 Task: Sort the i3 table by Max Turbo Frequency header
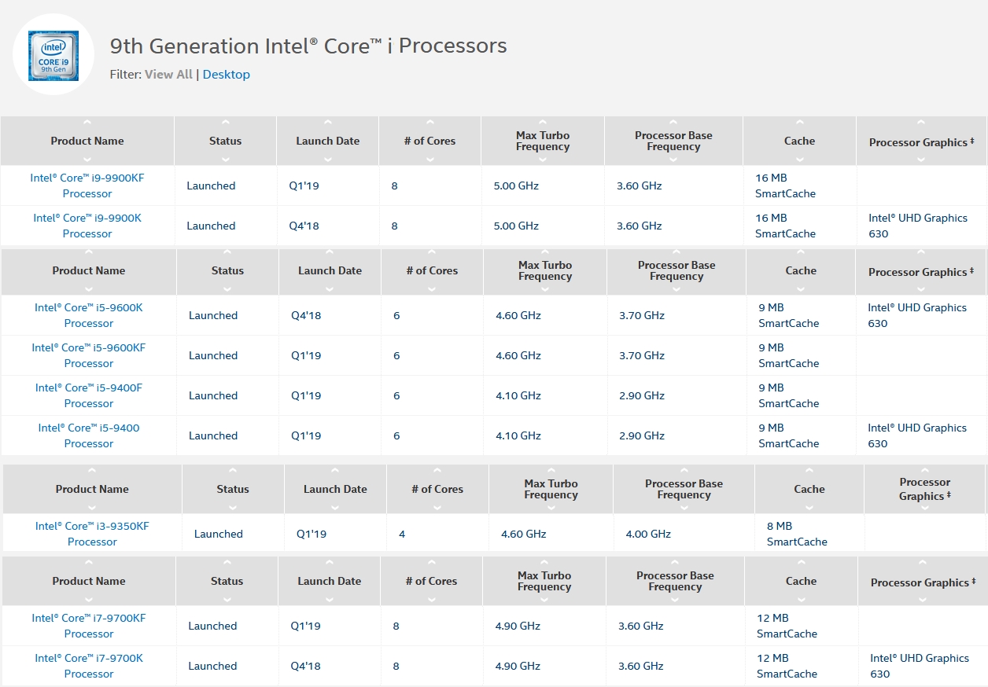pos(551,489)
